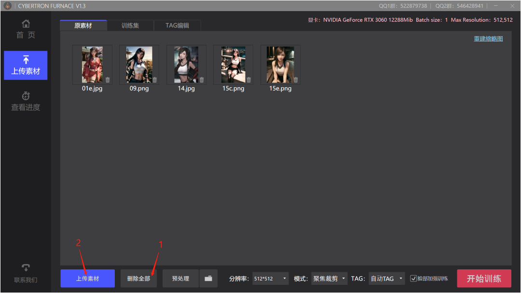
Task: Open 查看进度 progress view in sidebar
Action: point(26,102)
